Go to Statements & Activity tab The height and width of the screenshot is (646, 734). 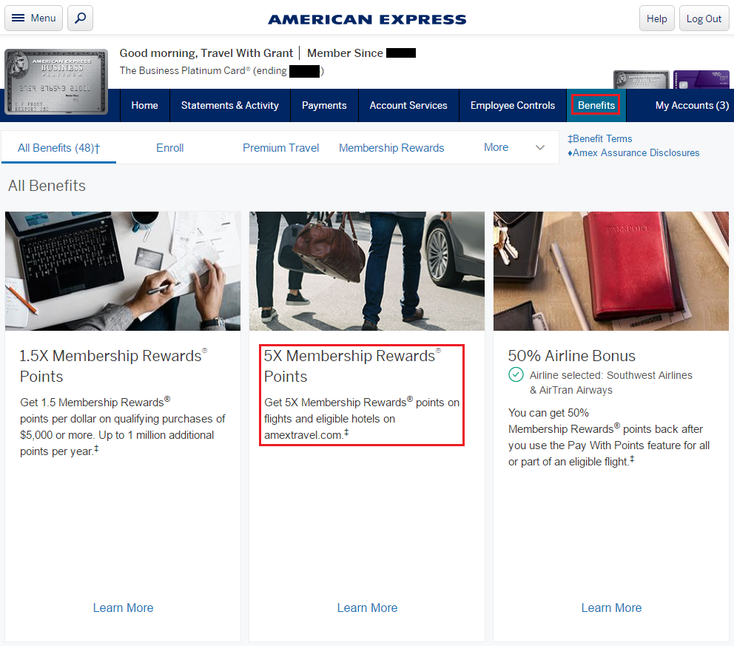[x=229, y=105]
